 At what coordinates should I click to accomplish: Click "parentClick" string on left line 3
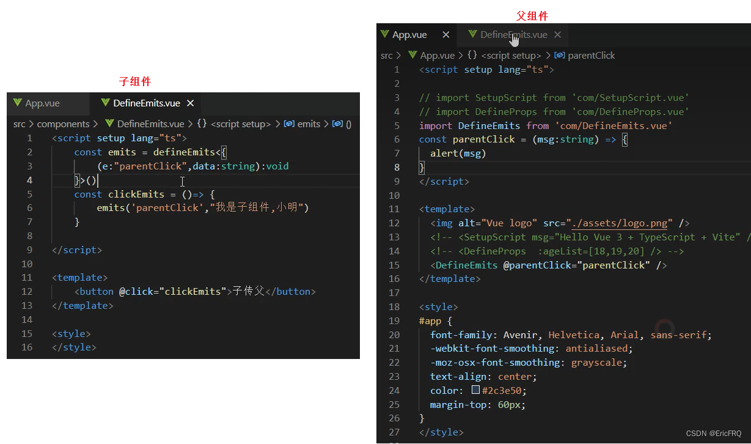coord(150,166)
